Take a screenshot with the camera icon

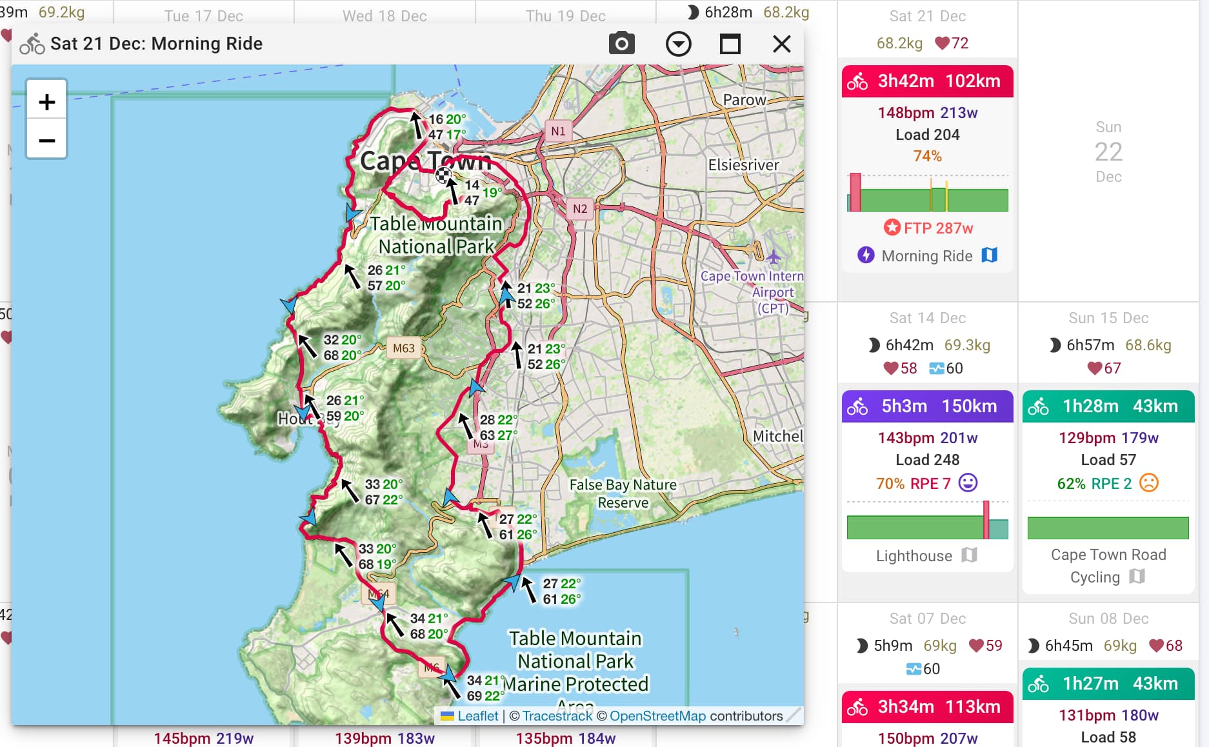621,43
